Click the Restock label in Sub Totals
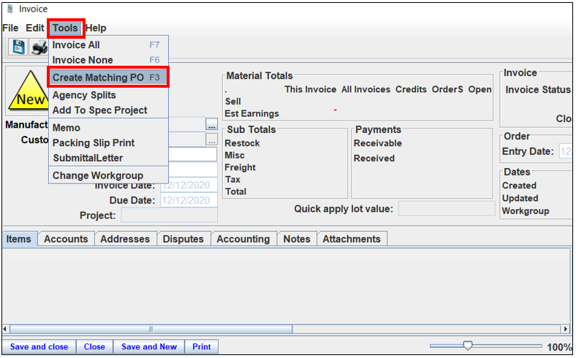Viewport: 576px width, 358px height. [242, 143]
